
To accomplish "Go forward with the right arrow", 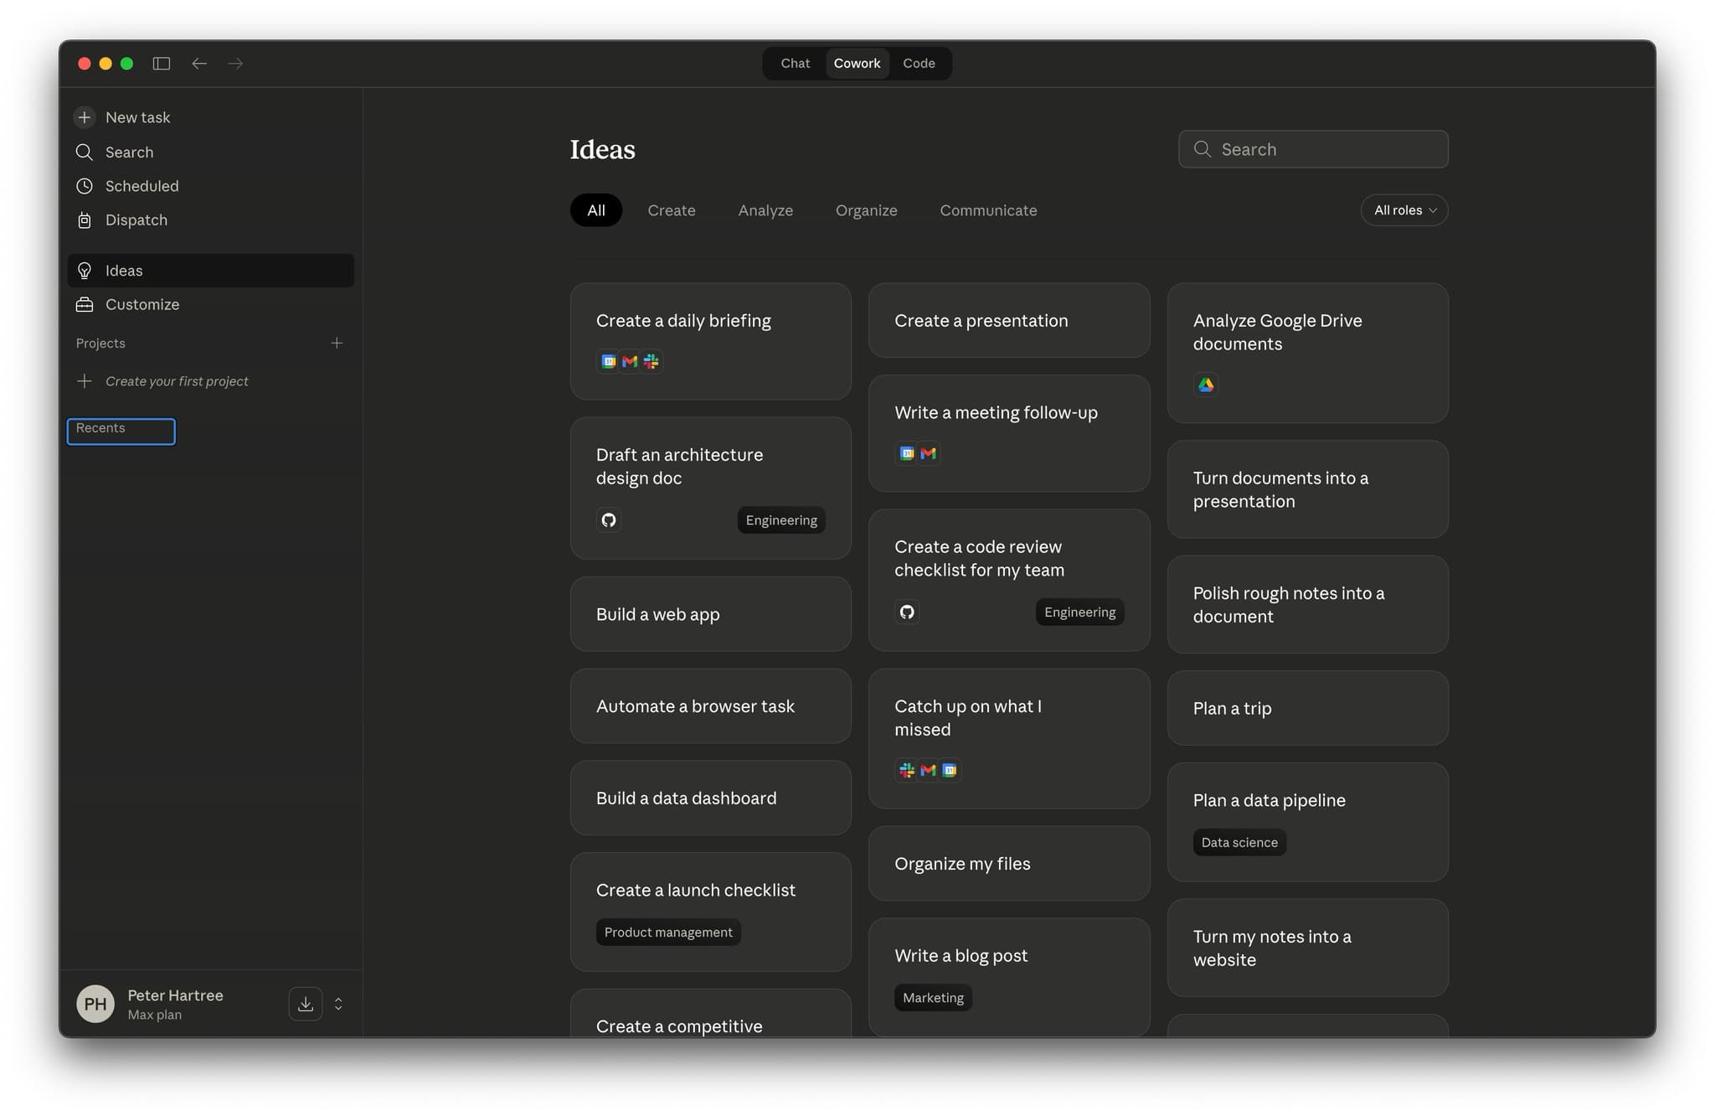I will point(235,64).
